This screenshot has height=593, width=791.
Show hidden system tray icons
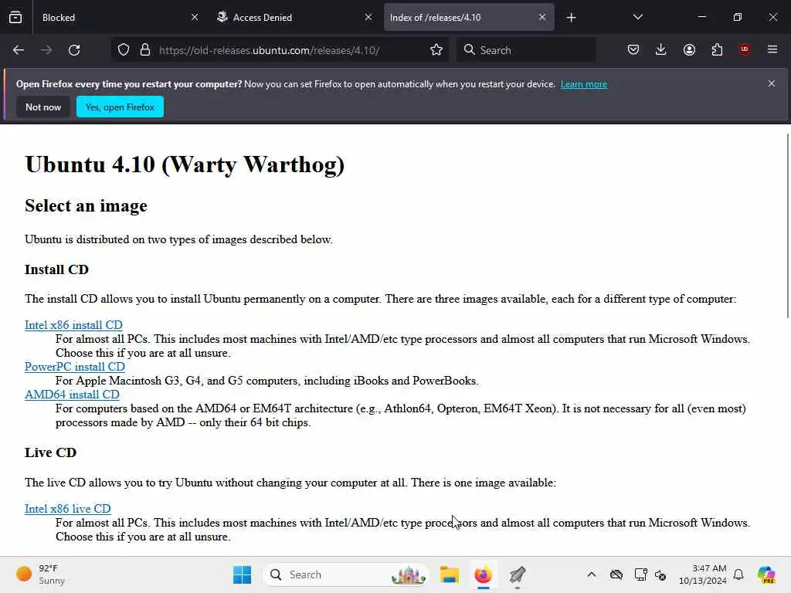point(592,574)
